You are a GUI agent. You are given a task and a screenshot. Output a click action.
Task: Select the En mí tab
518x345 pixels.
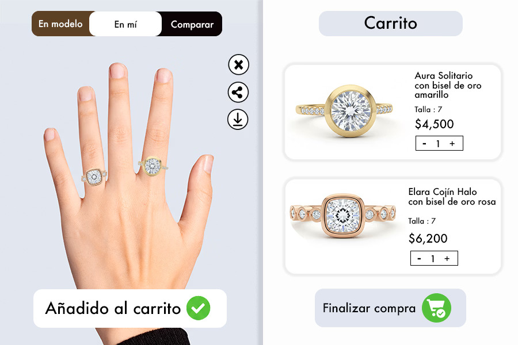(x=125, y=24)
